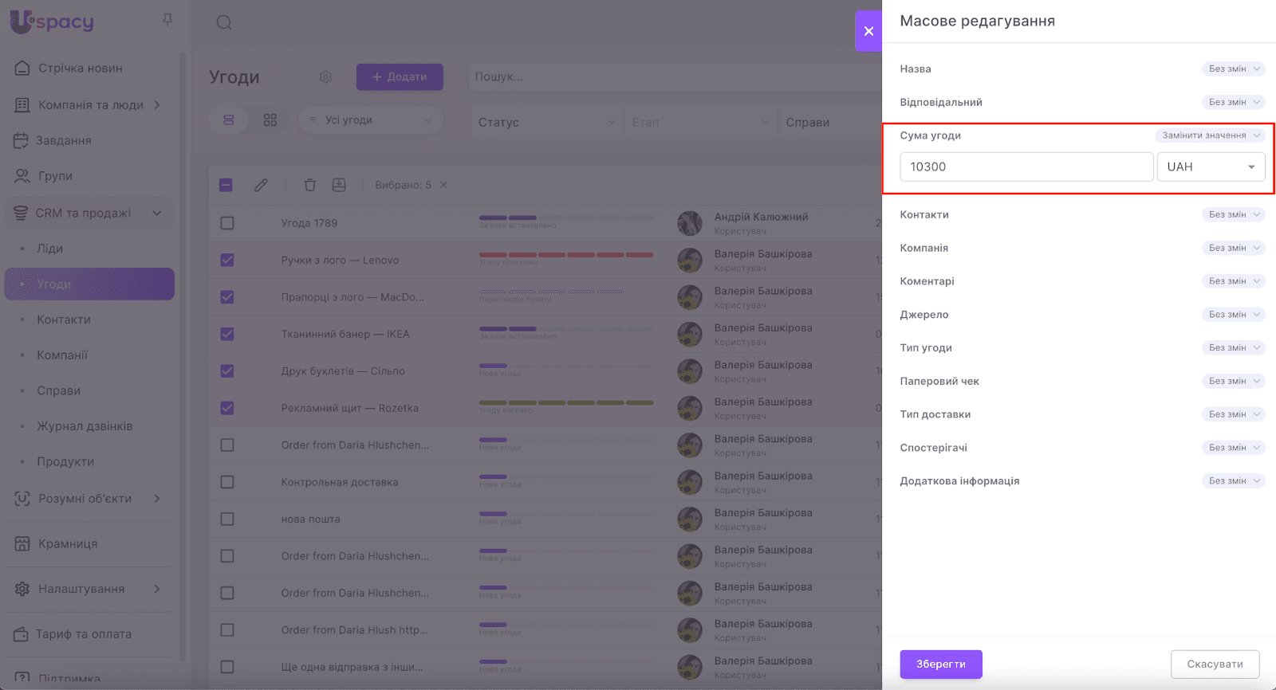The image size is (1276, 690).
Task: Click the pencil edit icon for selected deals
Action: click(261, 185)
